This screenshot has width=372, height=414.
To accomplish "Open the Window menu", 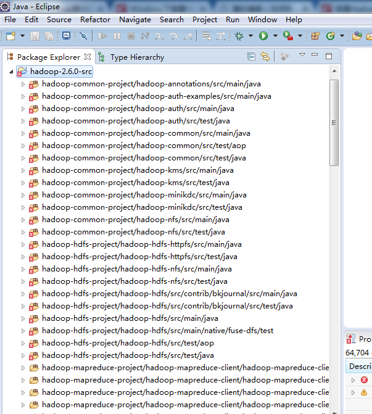I will (x=262, y=20).
